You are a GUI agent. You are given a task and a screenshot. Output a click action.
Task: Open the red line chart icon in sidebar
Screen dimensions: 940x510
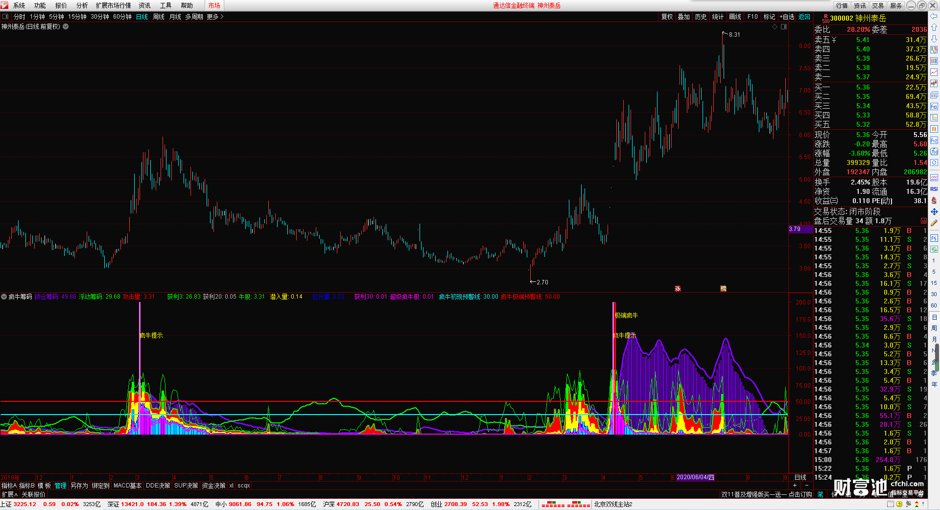pos(934,72)
